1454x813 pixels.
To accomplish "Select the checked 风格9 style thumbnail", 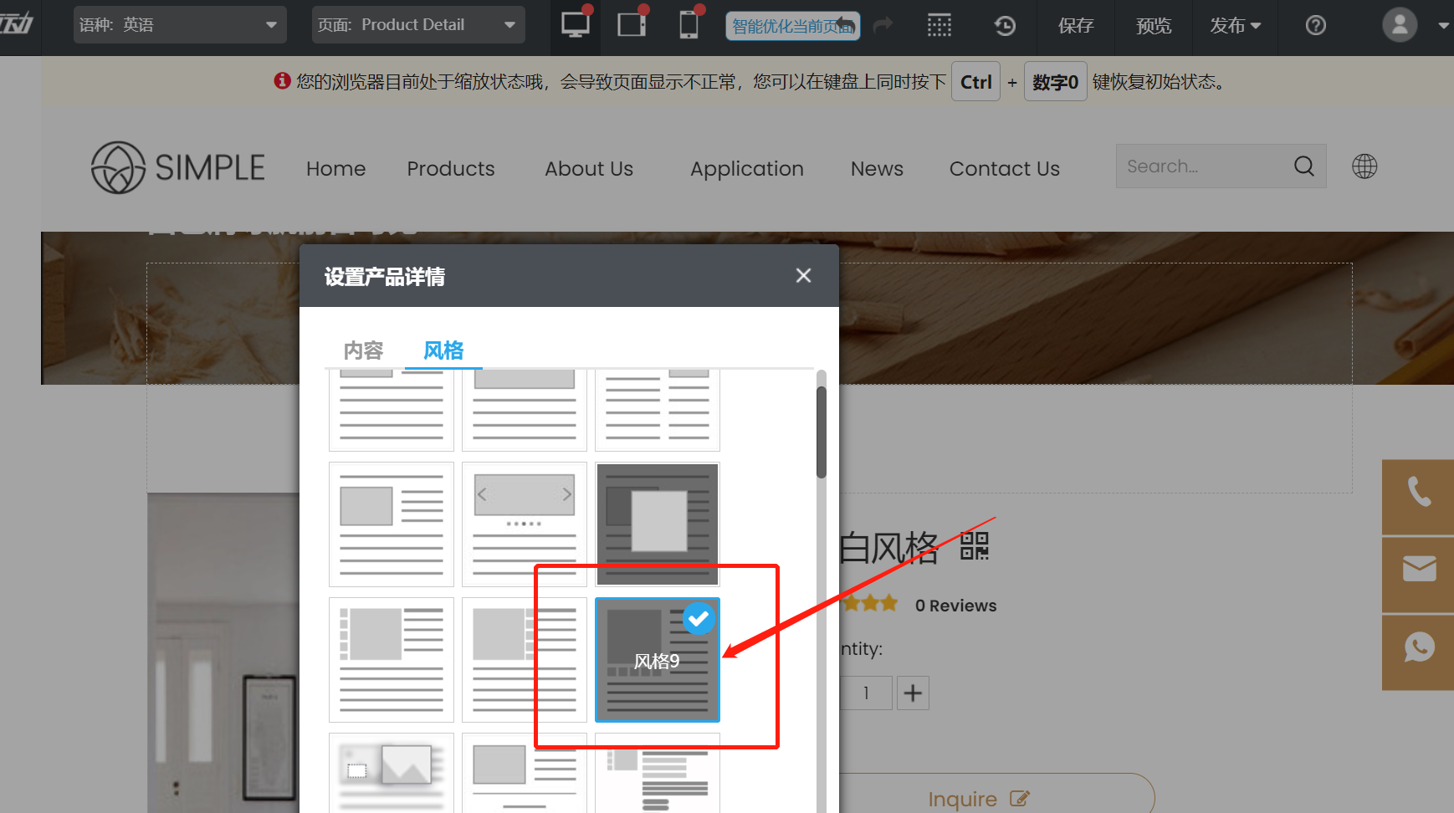I will (x=657, y=660).
